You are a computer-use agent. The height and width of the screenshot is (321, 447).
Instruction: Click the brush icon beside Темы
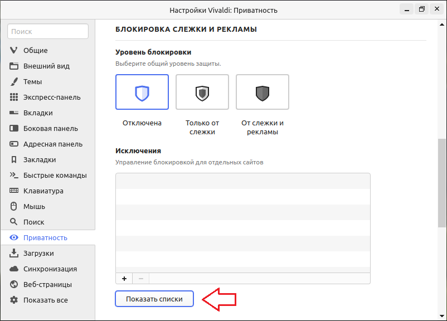[x=14, y=81]
